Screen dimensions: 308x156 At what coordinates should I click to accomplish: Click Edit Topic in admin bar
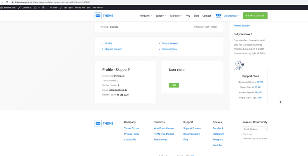[67, 8]
